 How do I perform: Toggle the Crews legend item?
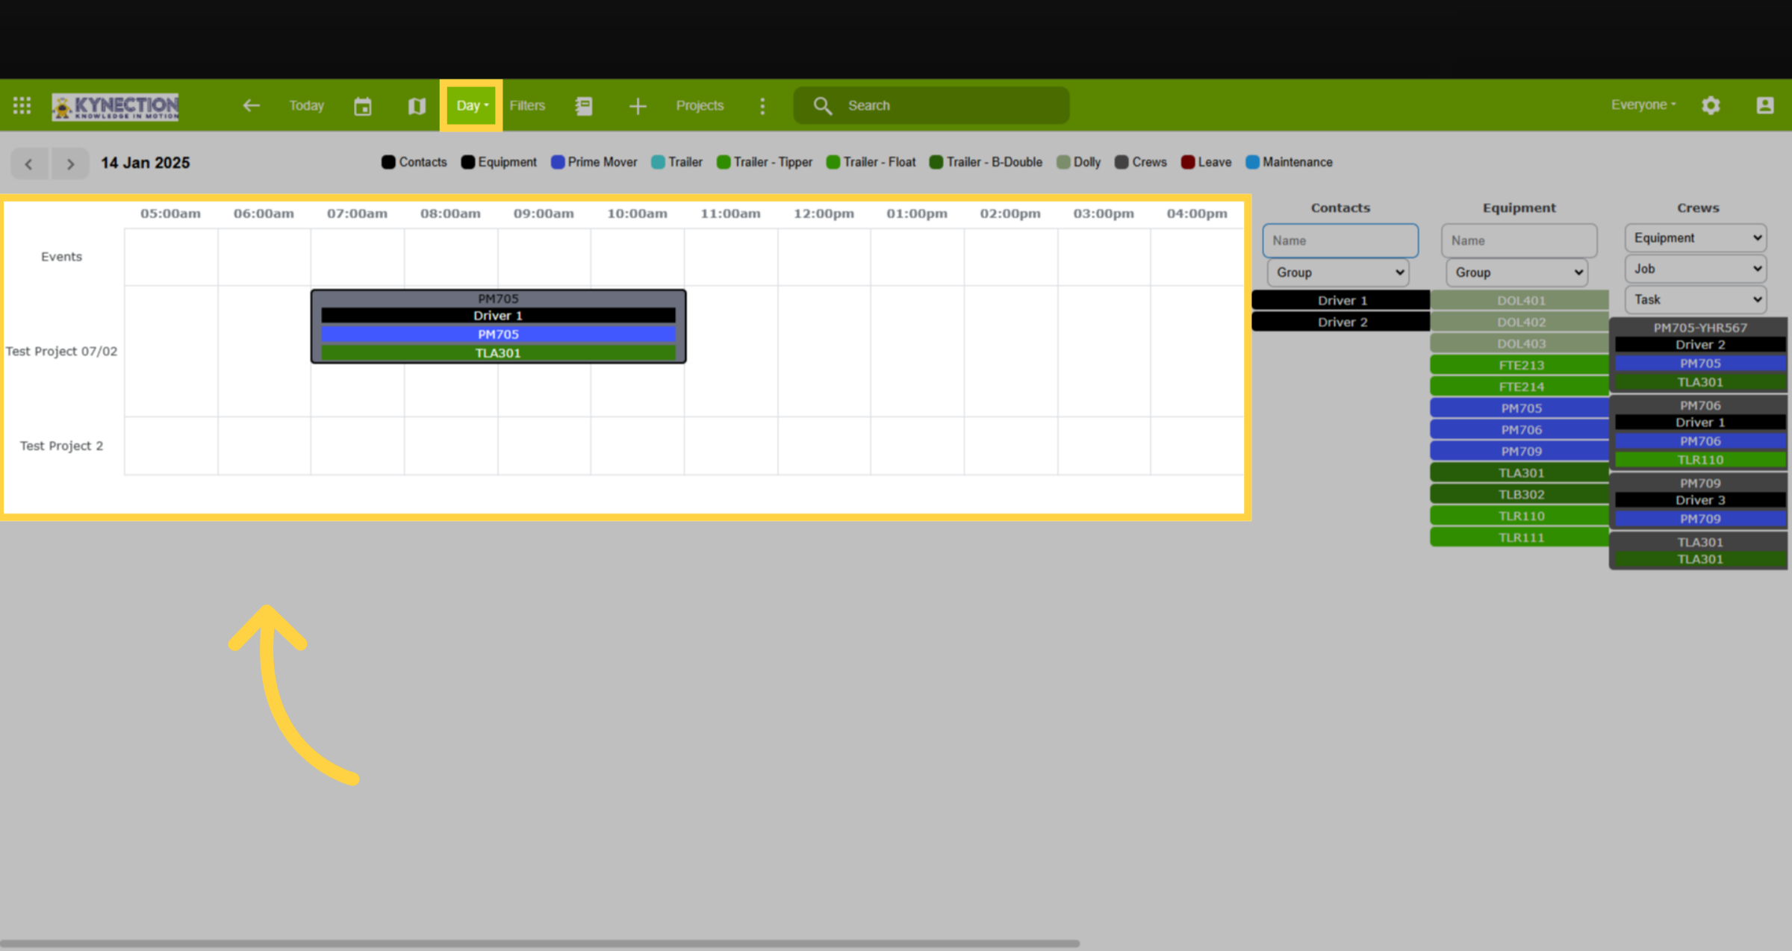[x=1141, y=162]
